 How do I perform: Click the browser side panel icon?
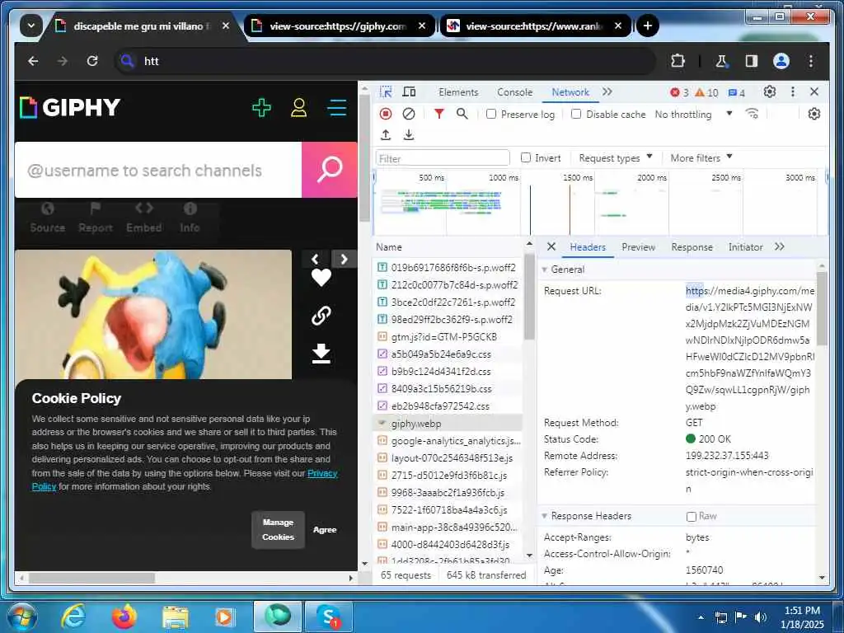click(x=752, y=61)
